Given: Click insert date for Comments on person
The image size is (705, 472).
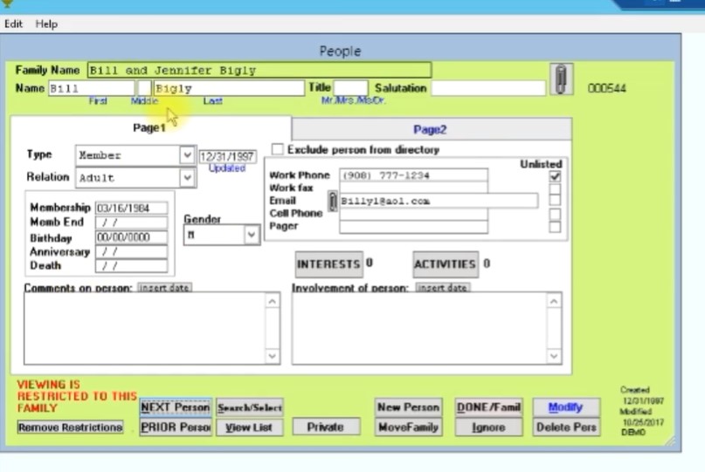Looking at the screenshot, I should tap(164, 288).
